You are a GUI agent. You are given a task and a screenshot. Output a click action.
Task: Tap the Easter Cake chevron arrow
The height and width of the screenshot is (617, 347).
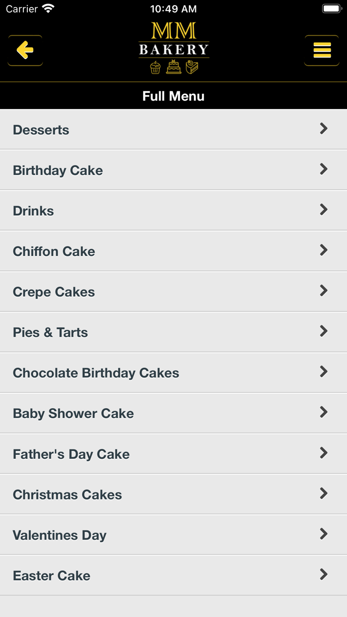pos(324,575)
